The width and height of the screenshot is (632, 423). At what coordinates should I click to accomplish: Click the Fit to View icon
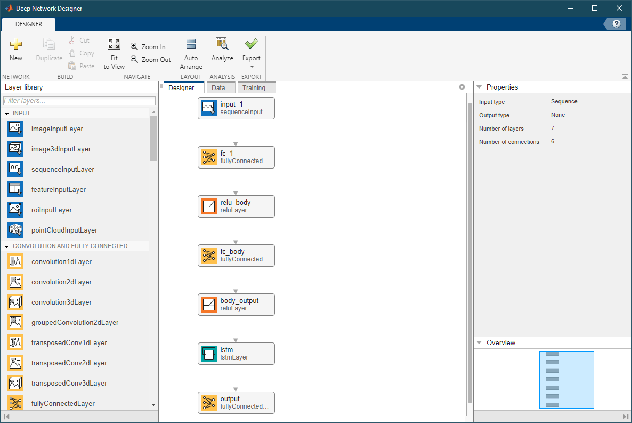pyautogui.click(x=114, y=44)
